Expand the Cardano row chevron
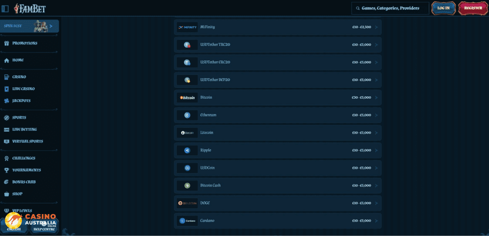 pos(376,221)
